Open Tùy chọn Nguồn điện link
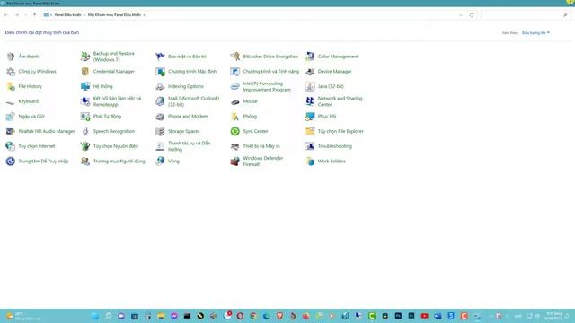 (116, 146)
